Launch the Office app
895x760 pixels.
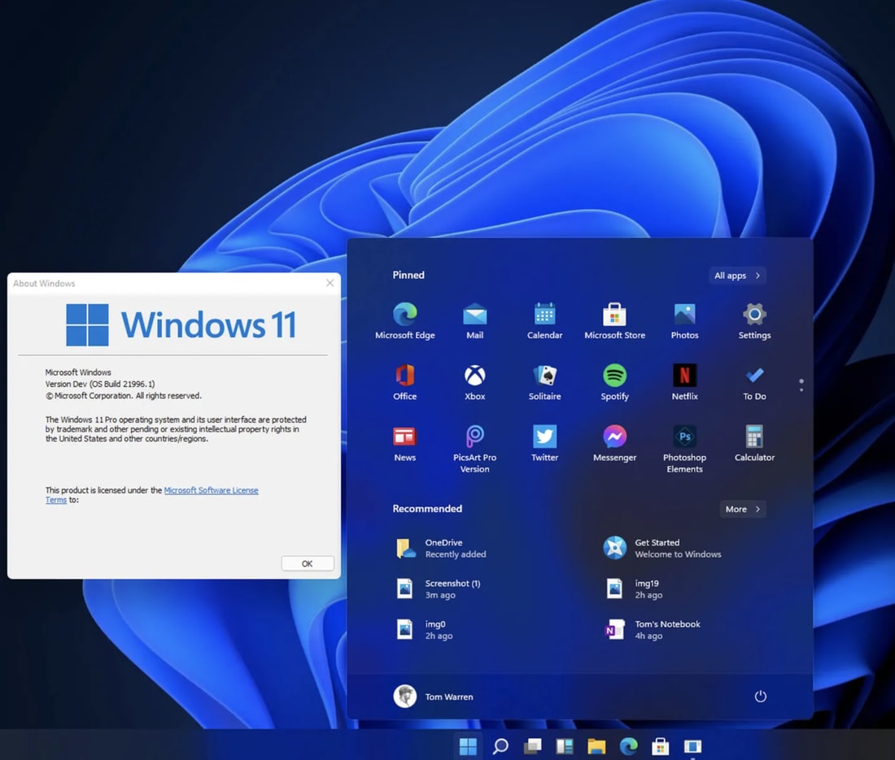[x=404, y=382]
